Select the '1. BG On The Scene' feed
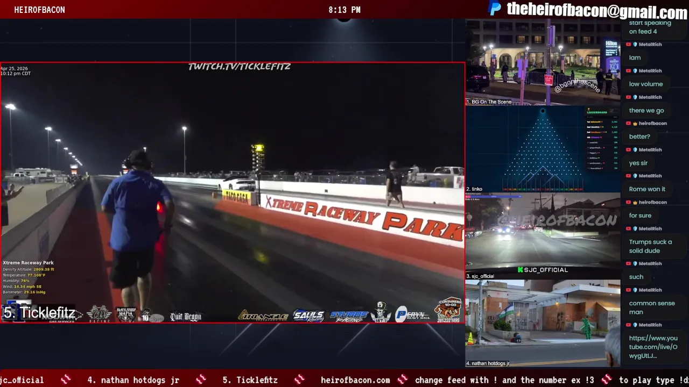 coord(543,62)
